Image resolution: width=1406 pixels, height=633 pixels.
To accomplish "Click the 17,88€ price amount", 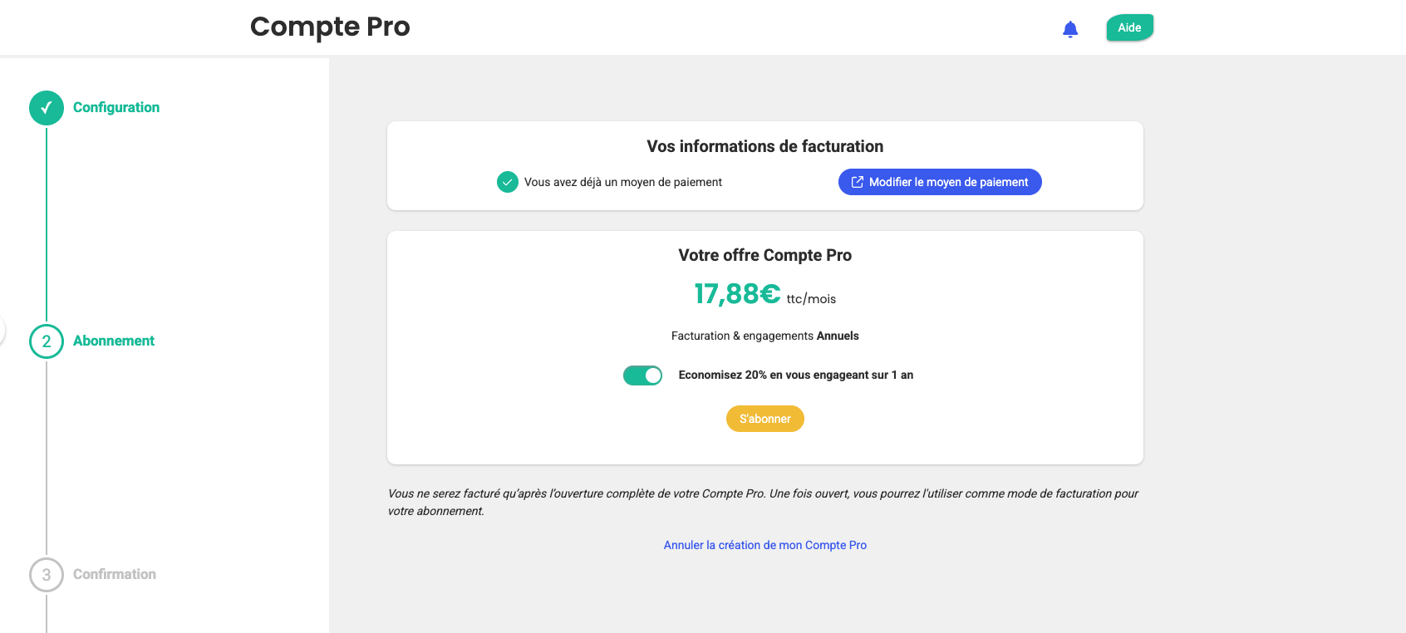I will 737,294.
